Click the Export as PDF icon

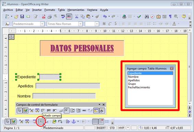click(44, 16)
